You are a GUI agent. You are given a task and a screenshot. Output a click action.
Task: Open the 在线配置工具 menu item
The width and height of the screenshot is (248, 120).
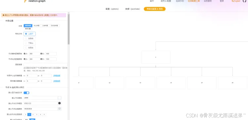(194, 1)
